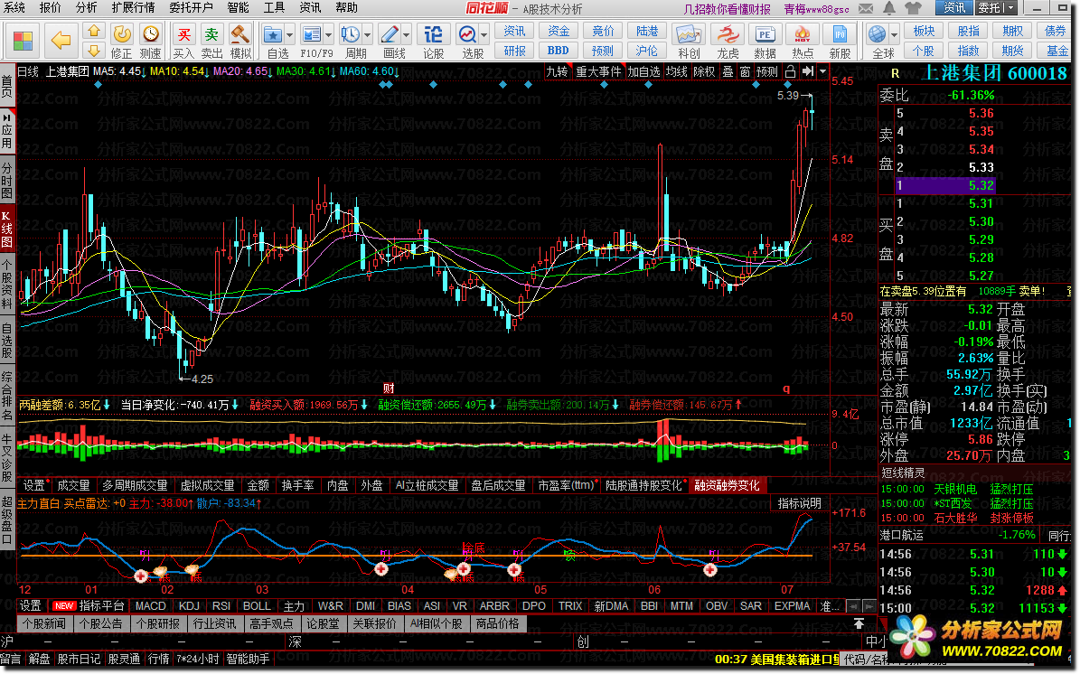Viewport: 1080px width, 674px height.
Task: Click the shirt skin icon
Action: 914,8
